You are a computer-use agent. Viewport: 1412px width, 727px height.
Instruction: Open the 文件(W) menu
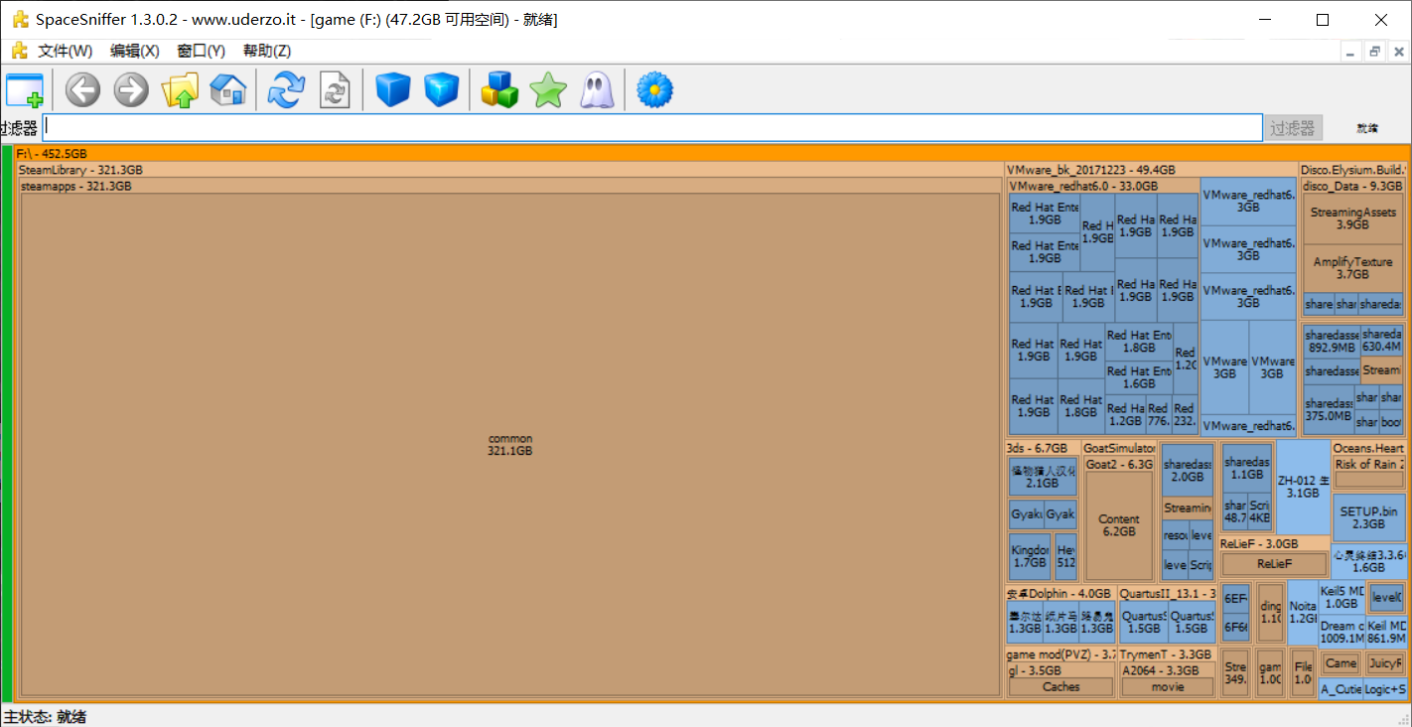[65, 51]
